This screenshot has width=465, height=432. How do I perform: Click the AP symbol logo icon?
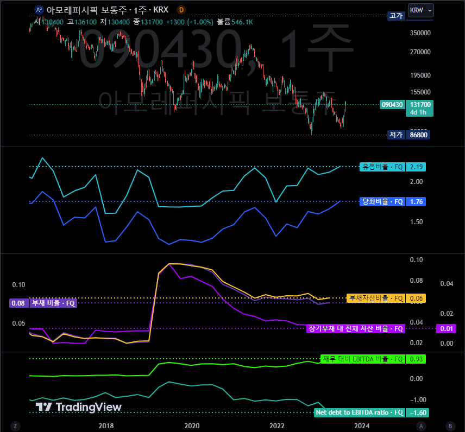39,10
